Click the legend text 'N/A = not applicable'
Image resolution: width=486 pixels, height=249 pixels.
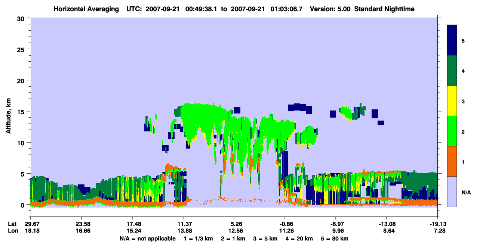coord(147,239)
